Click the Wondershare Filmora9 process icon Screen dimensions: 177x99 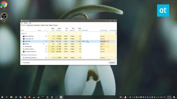(x=24, y=52)
